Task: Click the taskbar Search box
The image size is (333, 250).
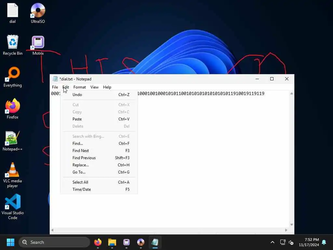Action: [54, 242]
